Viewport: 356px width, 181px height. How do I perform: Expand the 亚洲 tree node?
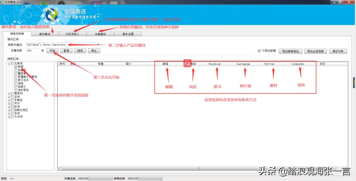(x=9, y=97)
